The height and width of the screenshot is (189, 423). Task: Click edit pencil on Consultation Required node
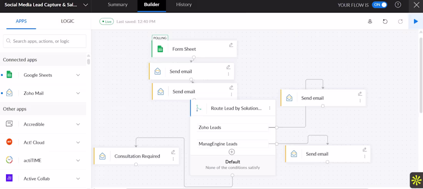coord(173,152)
